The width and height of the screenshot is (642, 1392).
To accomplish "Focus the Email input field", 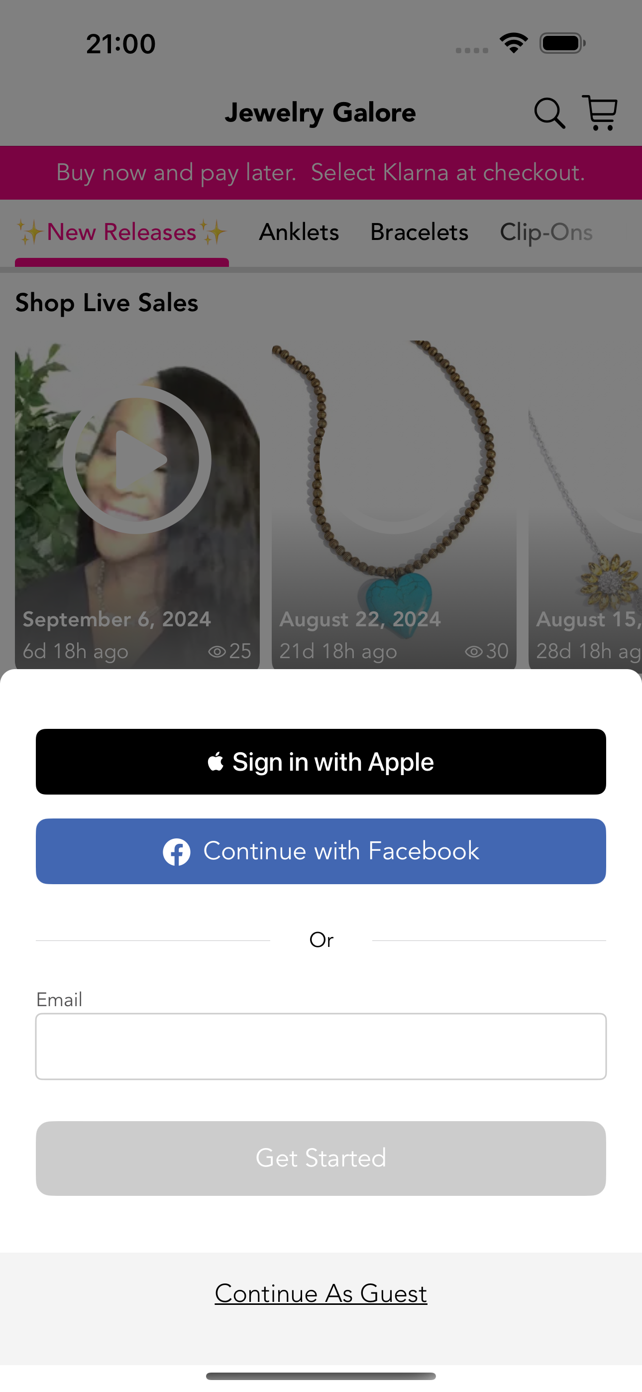I will pos(321,1046).
